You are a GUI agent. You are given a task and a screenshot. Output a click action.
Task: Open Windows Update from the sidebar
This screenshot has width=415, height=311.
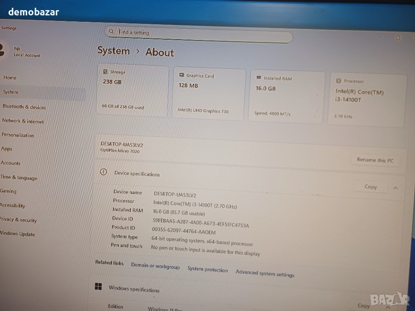17,234
